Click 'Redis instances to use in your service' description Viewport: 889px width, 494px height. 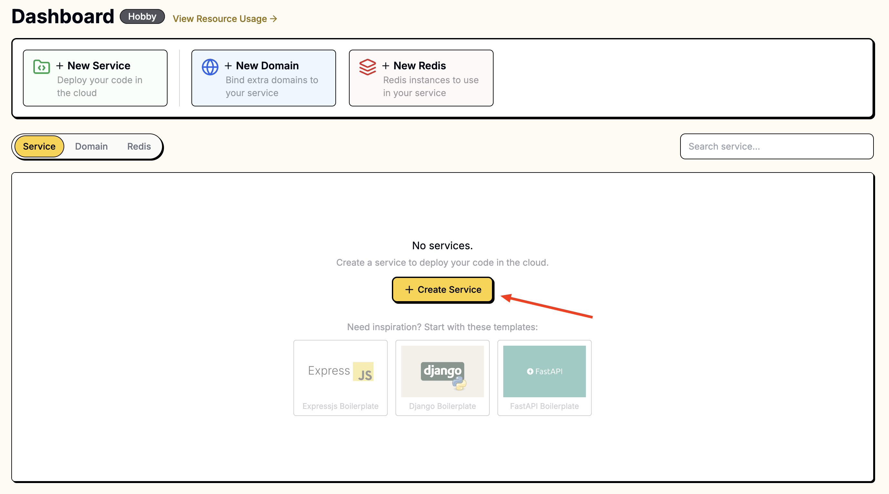point(431,86)
